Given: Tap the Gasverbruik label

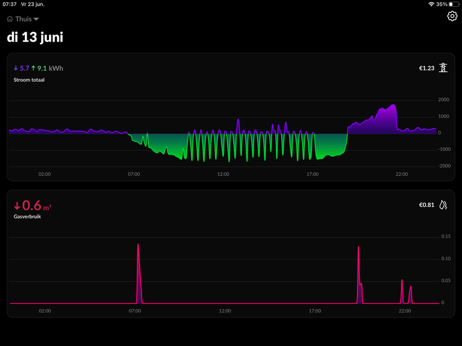Looking at the screenshot, I should coord(27,217).
